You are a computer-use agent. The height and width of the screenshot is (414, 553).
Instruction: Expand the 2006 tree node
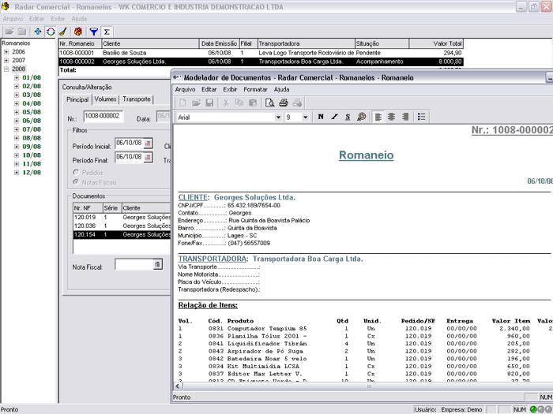pyautogui.click(x=6, y=51)
